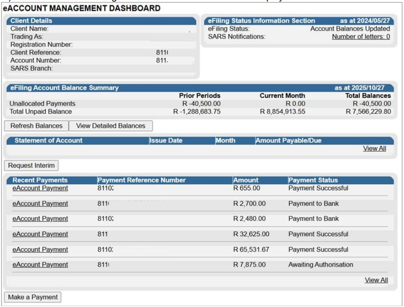
Task: Open eAccount Payment awaiting authorisation of R 7,875.00
Action: pyautogui.click(x=40, y=265)
